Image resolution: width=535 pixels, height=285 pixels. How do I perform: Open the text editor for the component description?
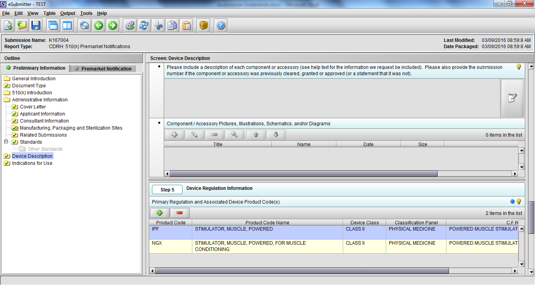pos(512,98)
